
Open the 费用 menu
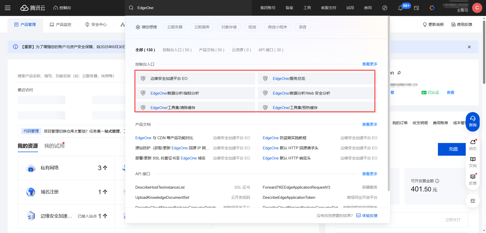tap(368, 8)
